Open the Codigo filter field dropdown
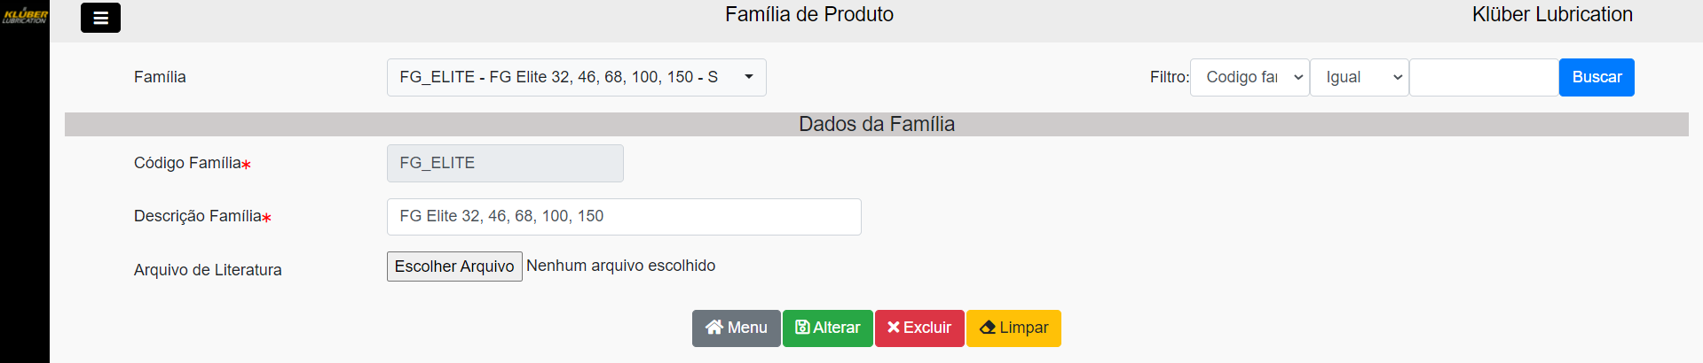The height and width of the screenshot is (363, 1703). click(x=1249, y=78)
